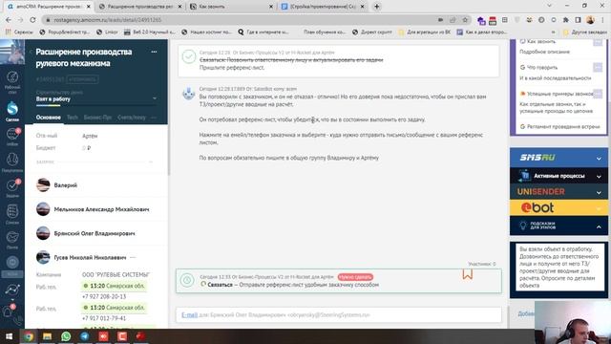Open the options dots next to Гусев Николай Николаевич
The height and width of the screenshot is (344, 611).
pyautogui.click(x=133, y=258)
